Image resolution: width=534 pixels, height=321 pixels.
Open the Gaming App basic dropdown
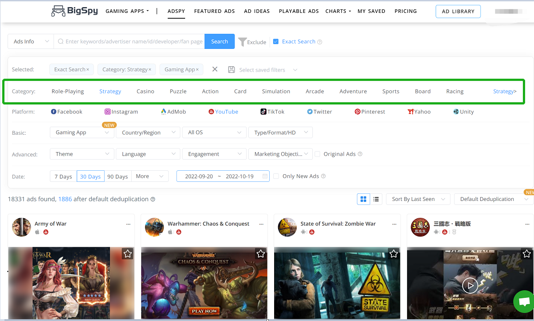tap(82, 132)
